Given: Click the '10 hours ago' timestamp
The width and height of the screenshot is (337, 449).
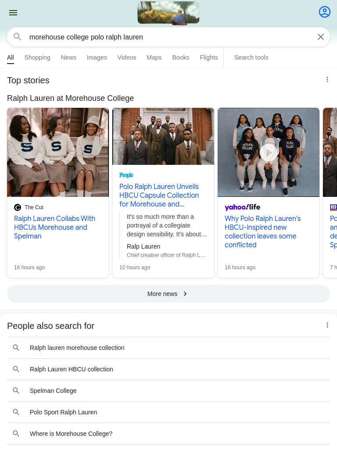Looking at the screenshot, I should (x=135, y=267).
